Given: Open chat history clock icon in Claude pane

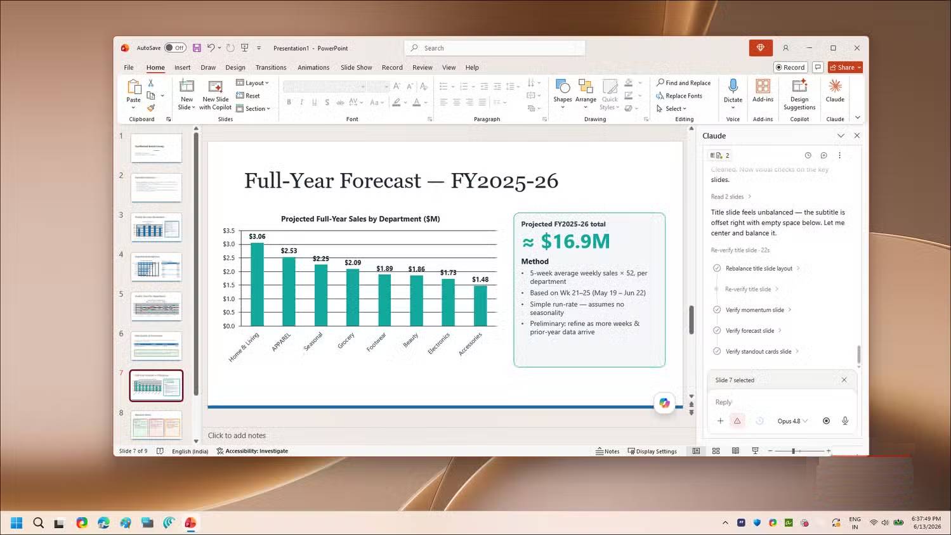Looking at the screenshot, I should click(808, 155).
